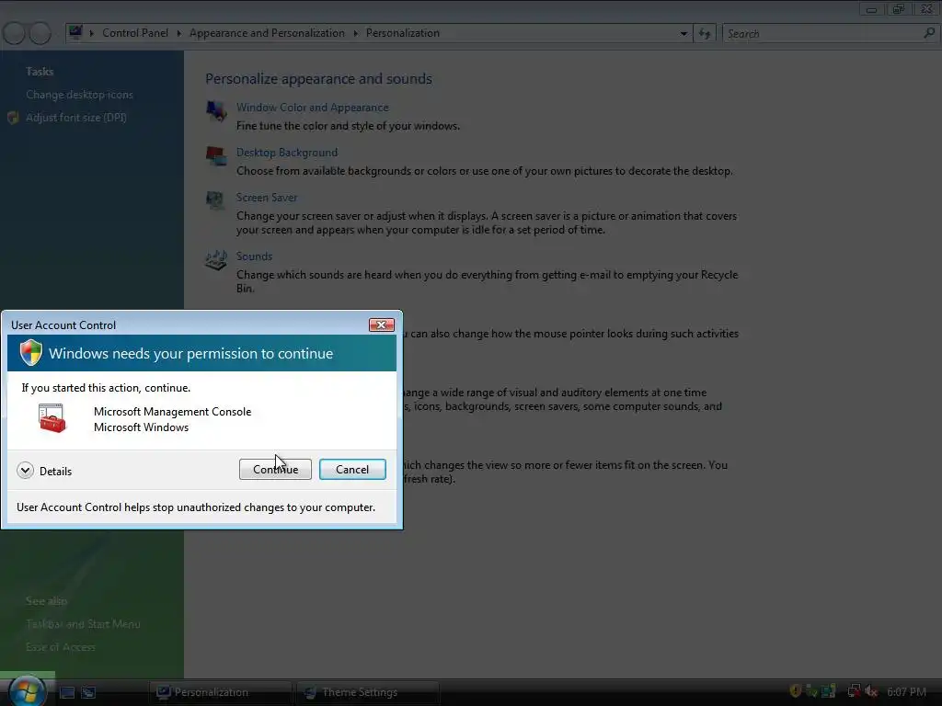The width and height of the screenshot is (942, 706).
Task: Open Taskbar and Start Menu link
Action: 83,624
